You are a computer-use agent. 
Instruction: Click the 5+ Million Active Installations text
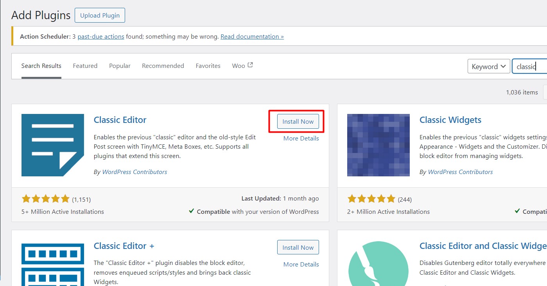coord(63,211)
